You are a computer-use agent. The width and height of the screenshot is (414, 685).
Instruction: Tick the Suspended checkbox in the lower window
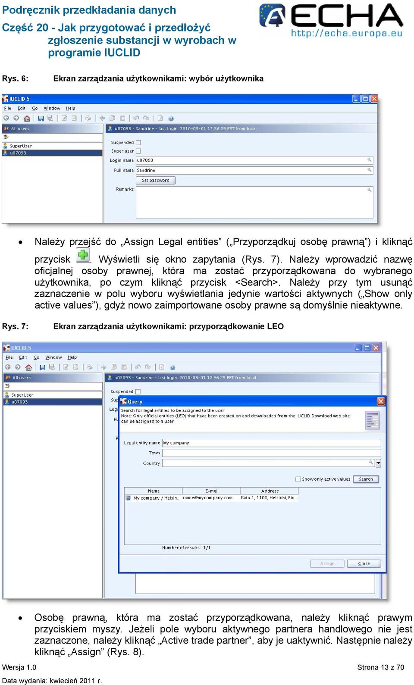[x=138, y=392]
